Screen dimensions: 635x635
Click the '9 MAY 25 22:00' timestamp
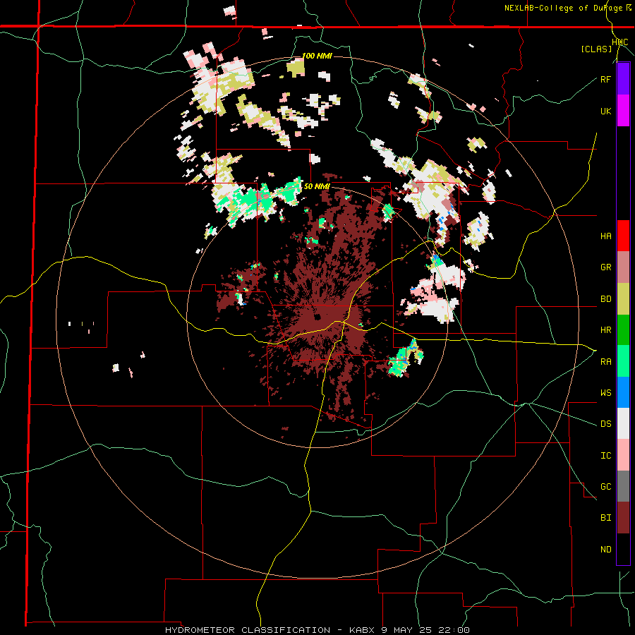[x=425, y=630]
